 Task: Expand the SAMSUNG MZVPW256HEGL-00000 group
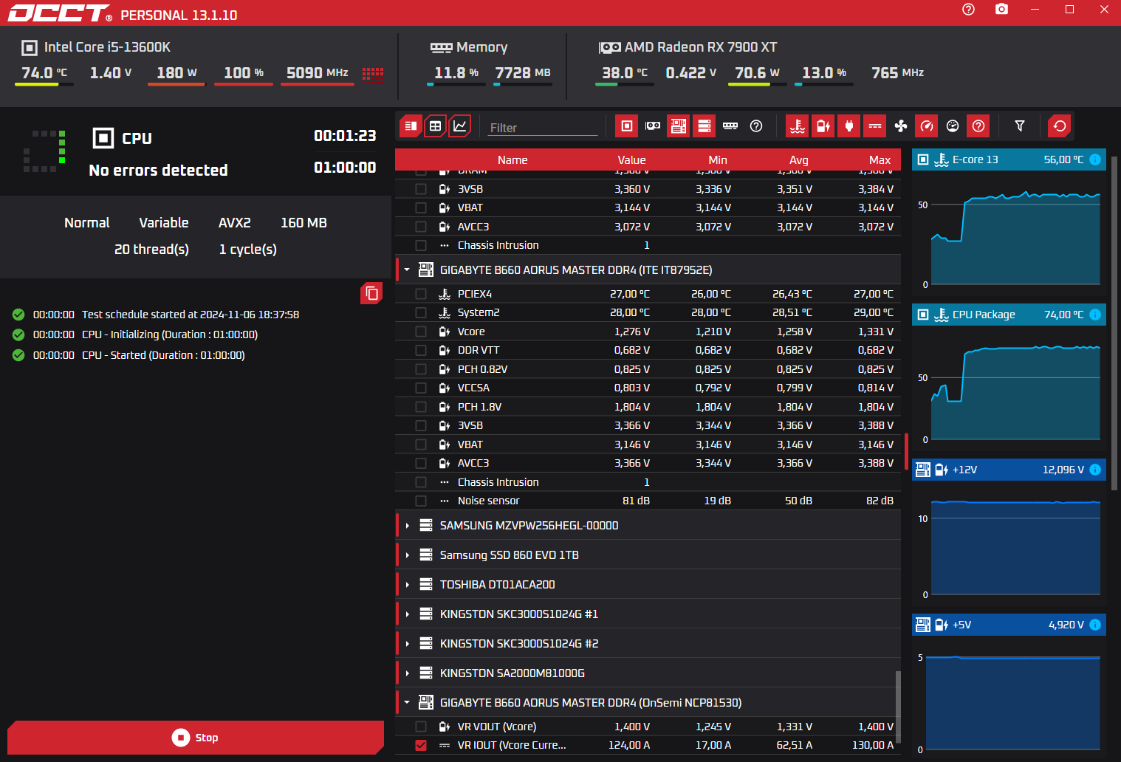tap(407, 526)
